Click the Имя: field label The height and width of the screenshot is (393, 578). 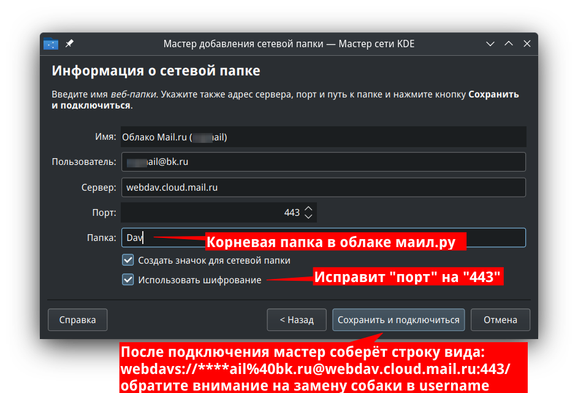(105, 137)
